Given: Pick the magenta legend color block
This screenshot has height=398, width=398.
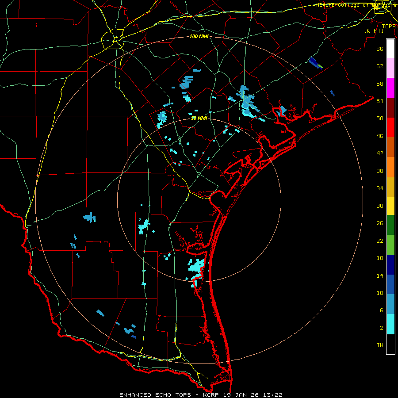Looking at the screenshot, I should point(390,88).
